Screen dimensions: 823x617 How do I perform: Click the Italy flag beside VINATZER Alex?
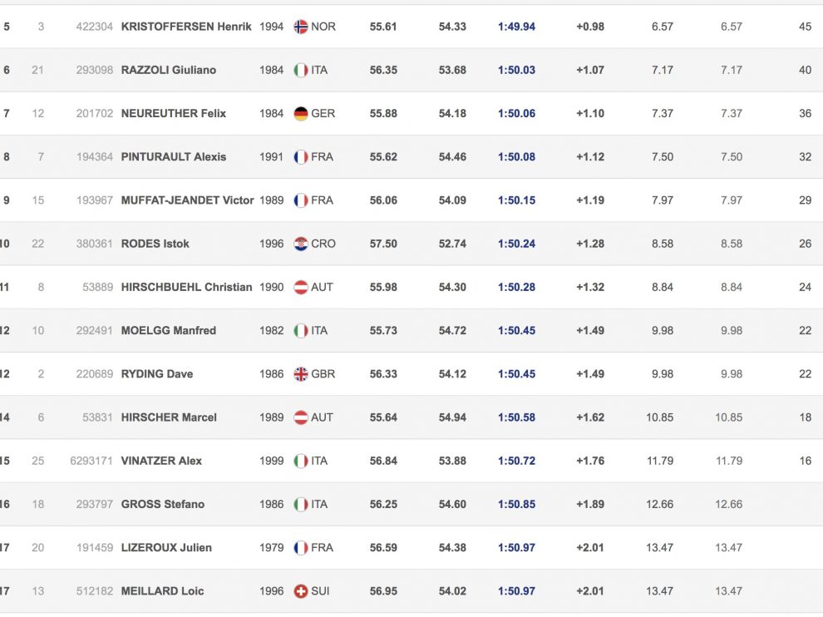point(301,461)
